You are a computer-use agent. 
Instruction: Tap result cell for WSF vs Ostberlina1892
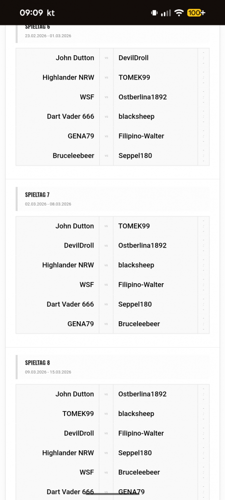(x=203, y=97)
